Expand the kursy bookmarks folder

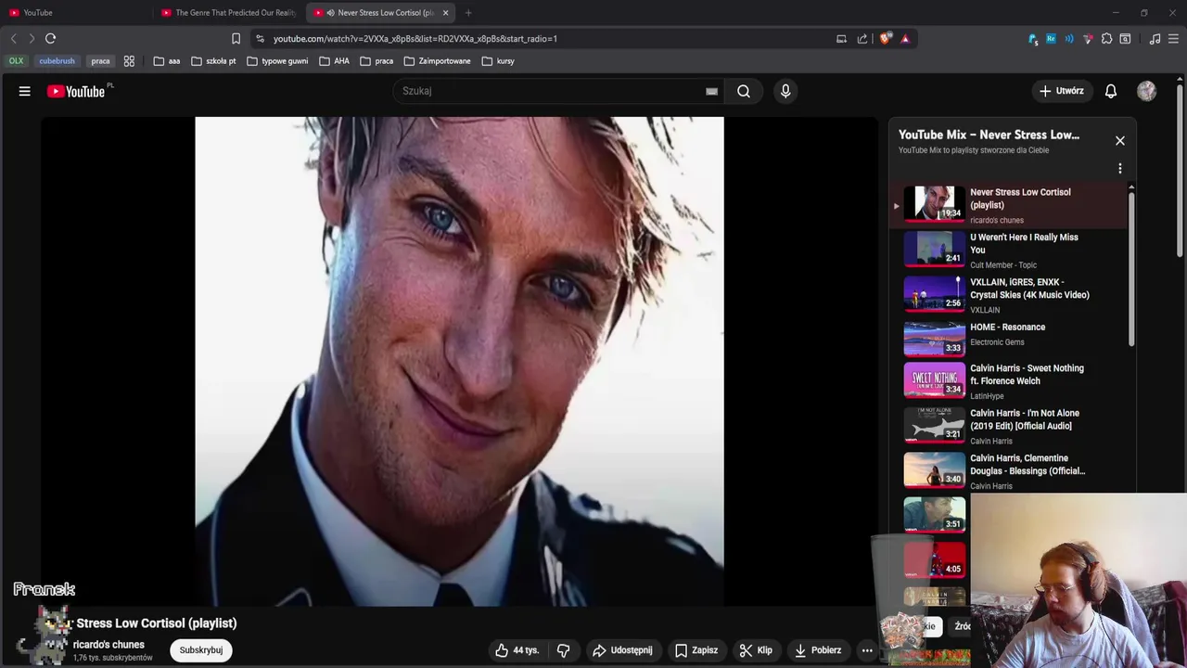point(498,61)
